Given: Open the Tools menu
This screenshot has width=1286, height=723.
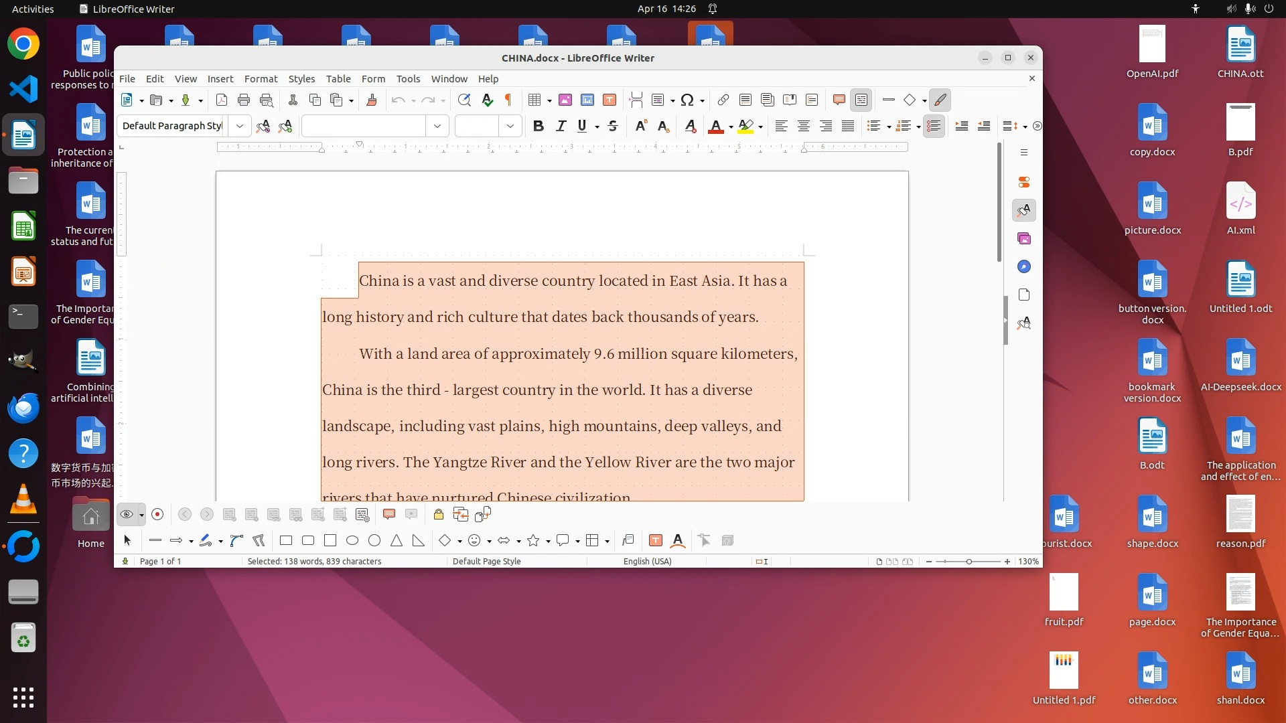Looking at the screenshot, I should pos(408,79).
